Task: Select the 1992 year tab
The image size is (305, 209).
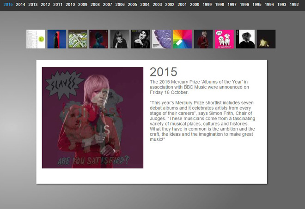Action: pos(294,4)
